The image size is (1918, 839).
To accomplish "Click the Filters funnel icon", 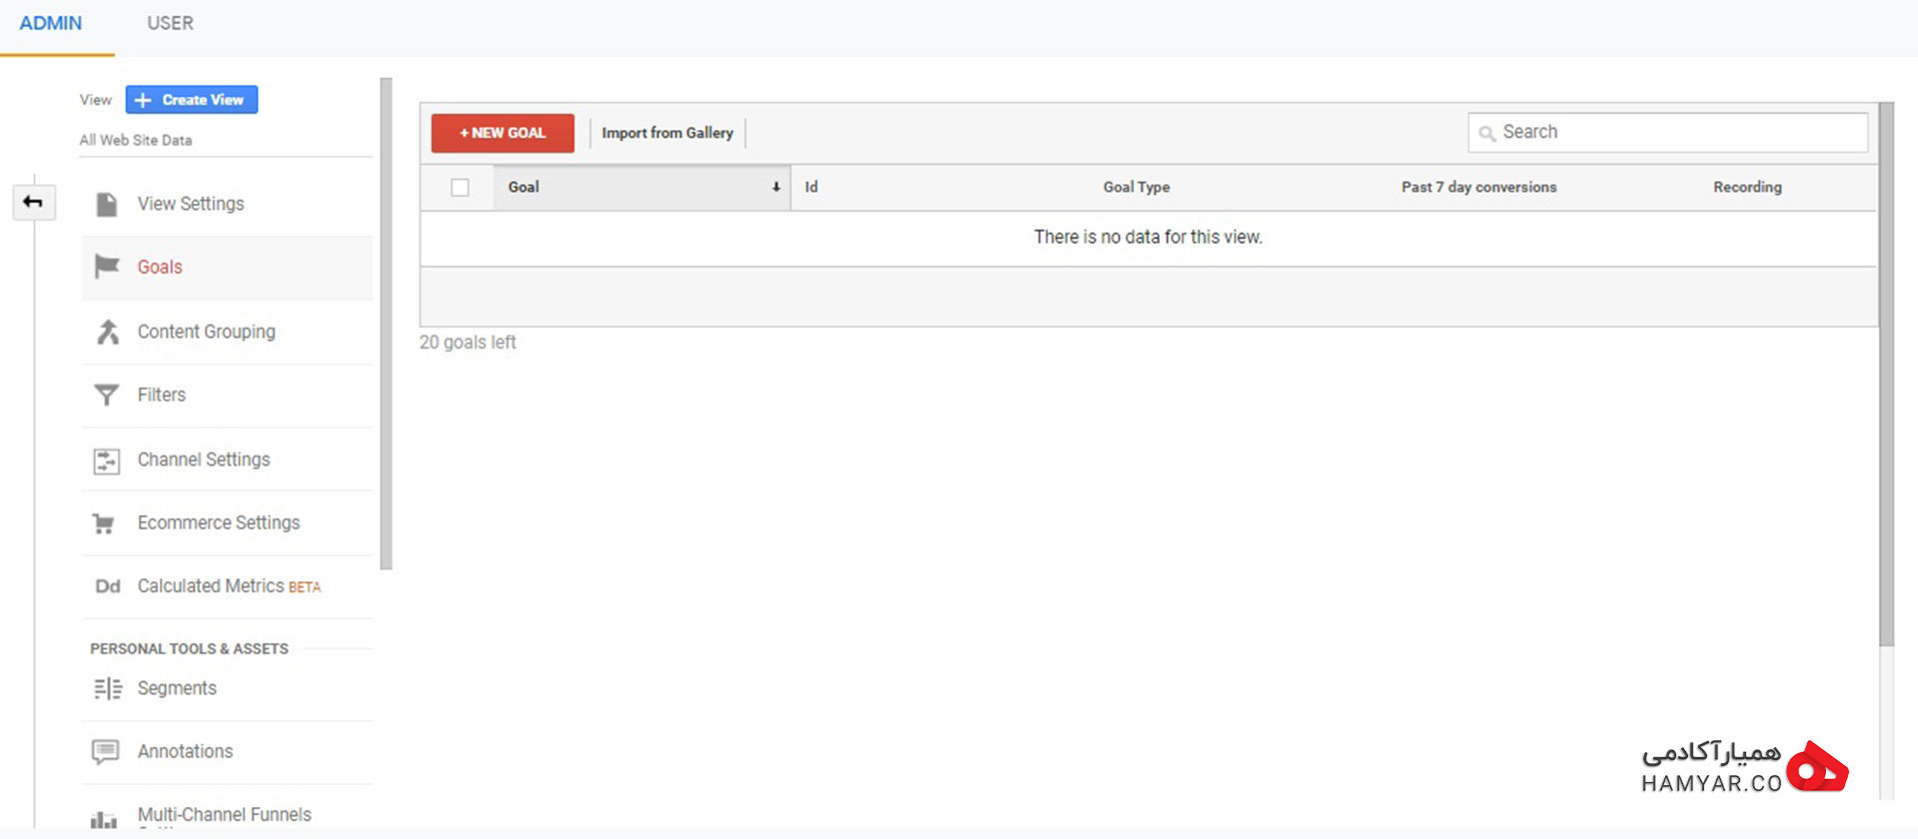I will [x=106, y=396].
